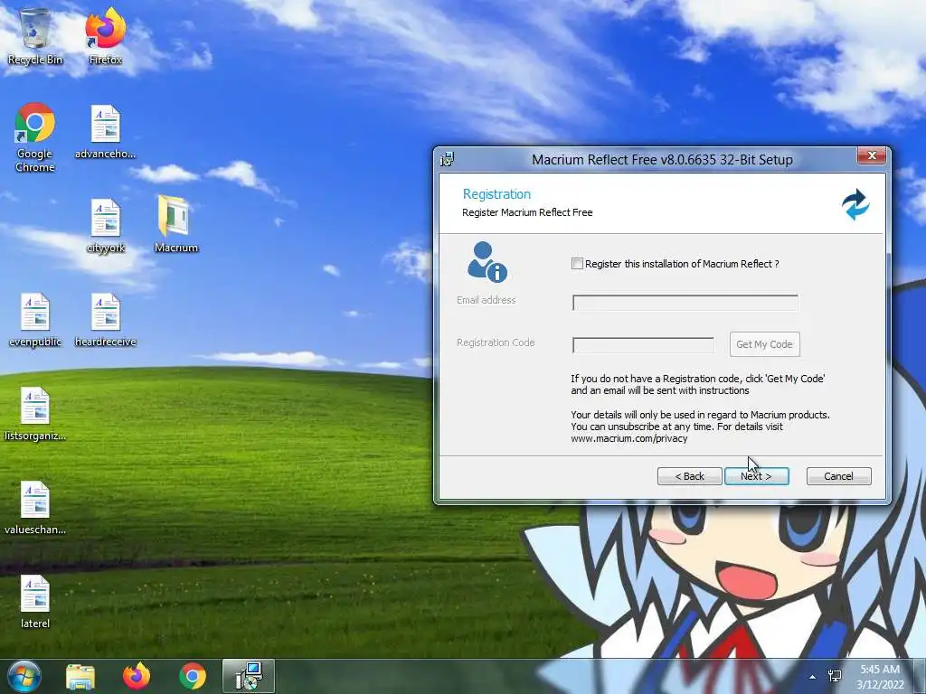This screenshot has height=694, width=926.
Task: Select the listsorganiz... document icon
Action: coord(35,414)
